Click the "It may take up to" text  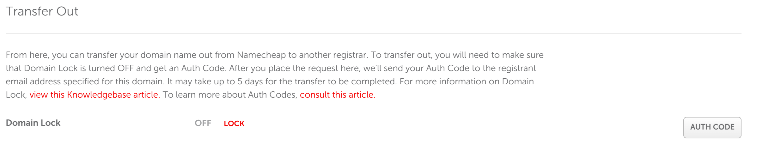click(x=201, y=82)
